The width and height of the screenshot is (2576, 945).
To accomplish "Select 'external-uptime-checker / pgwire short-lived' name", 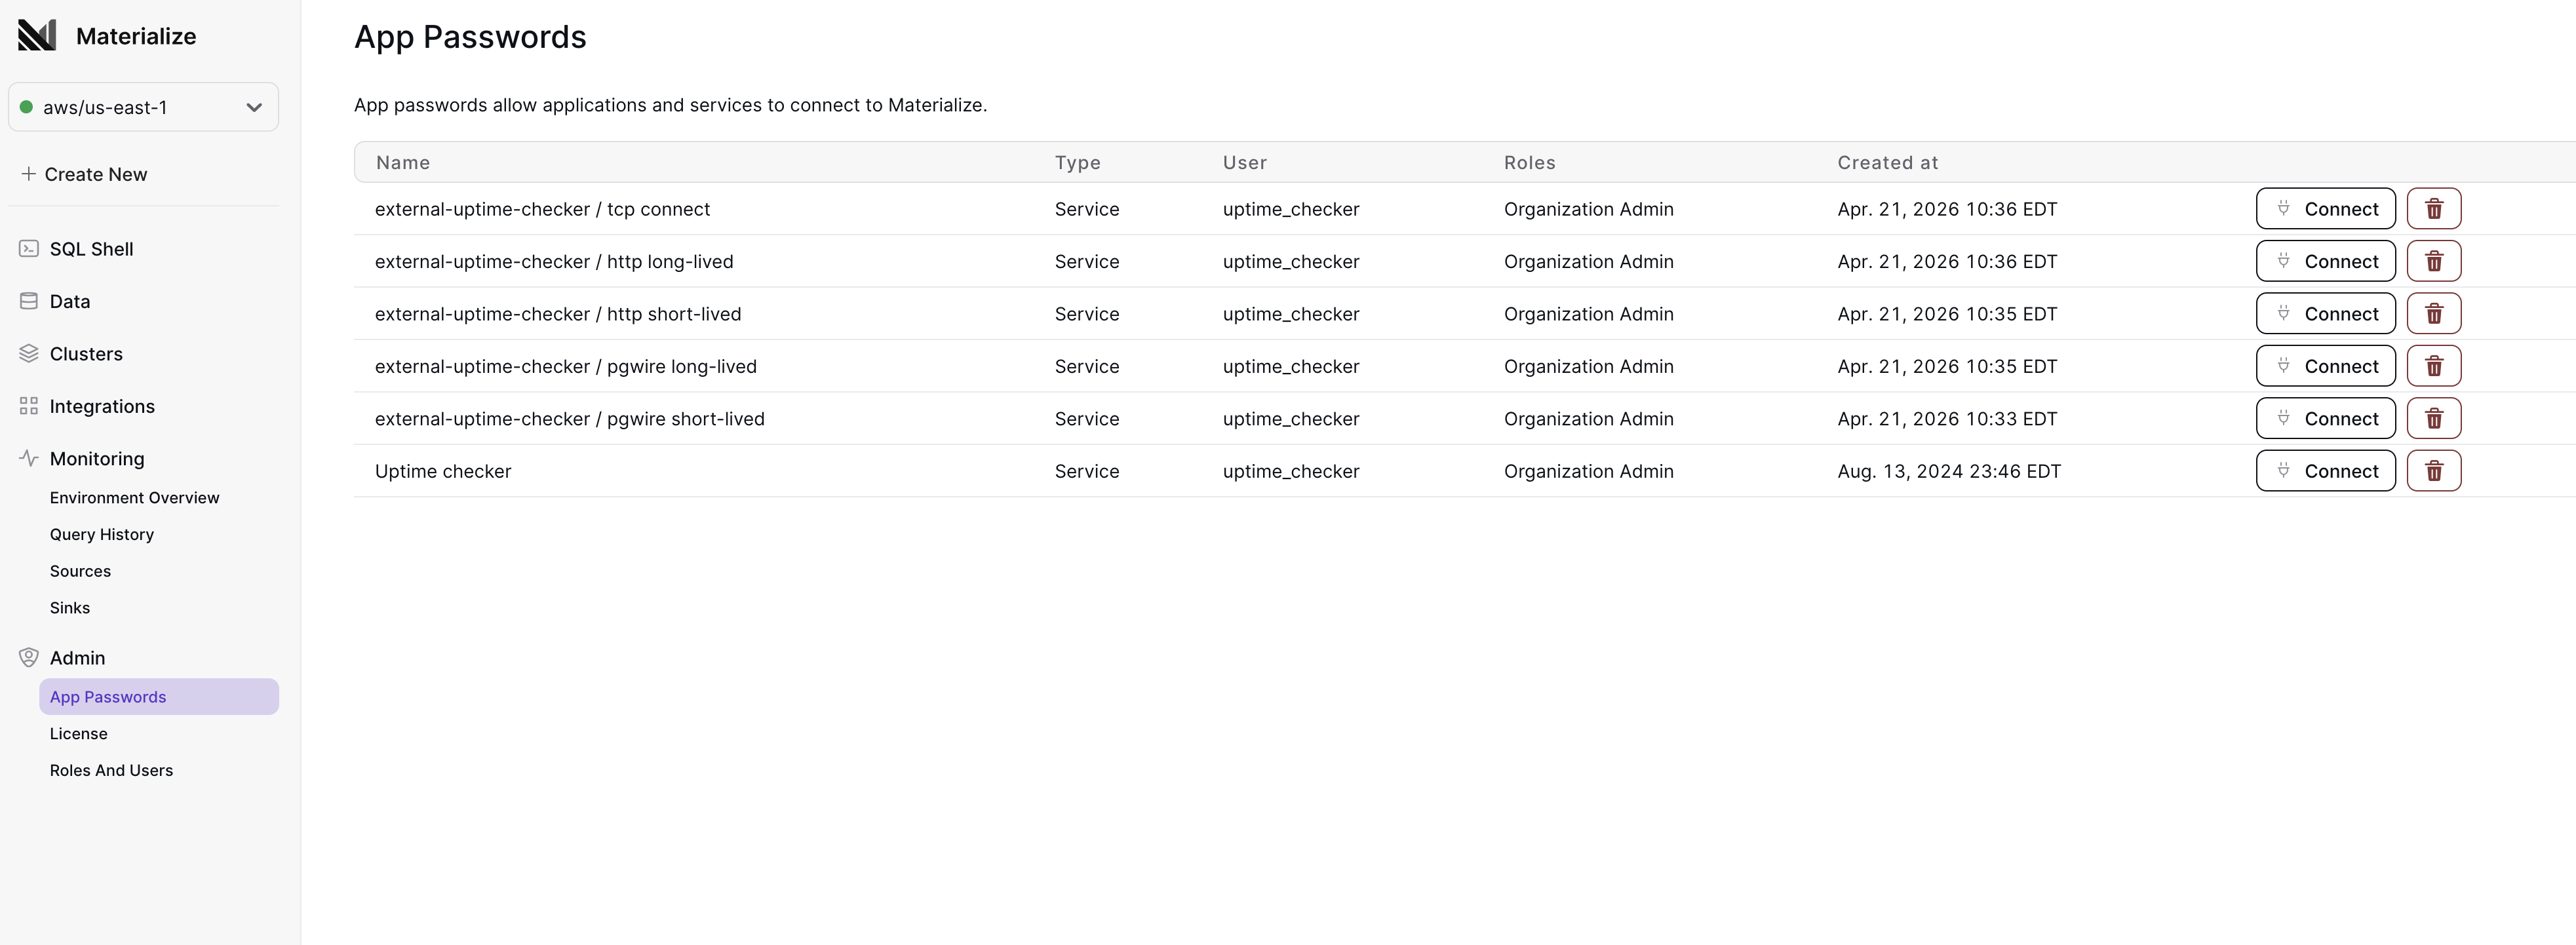I will [570, 419].
